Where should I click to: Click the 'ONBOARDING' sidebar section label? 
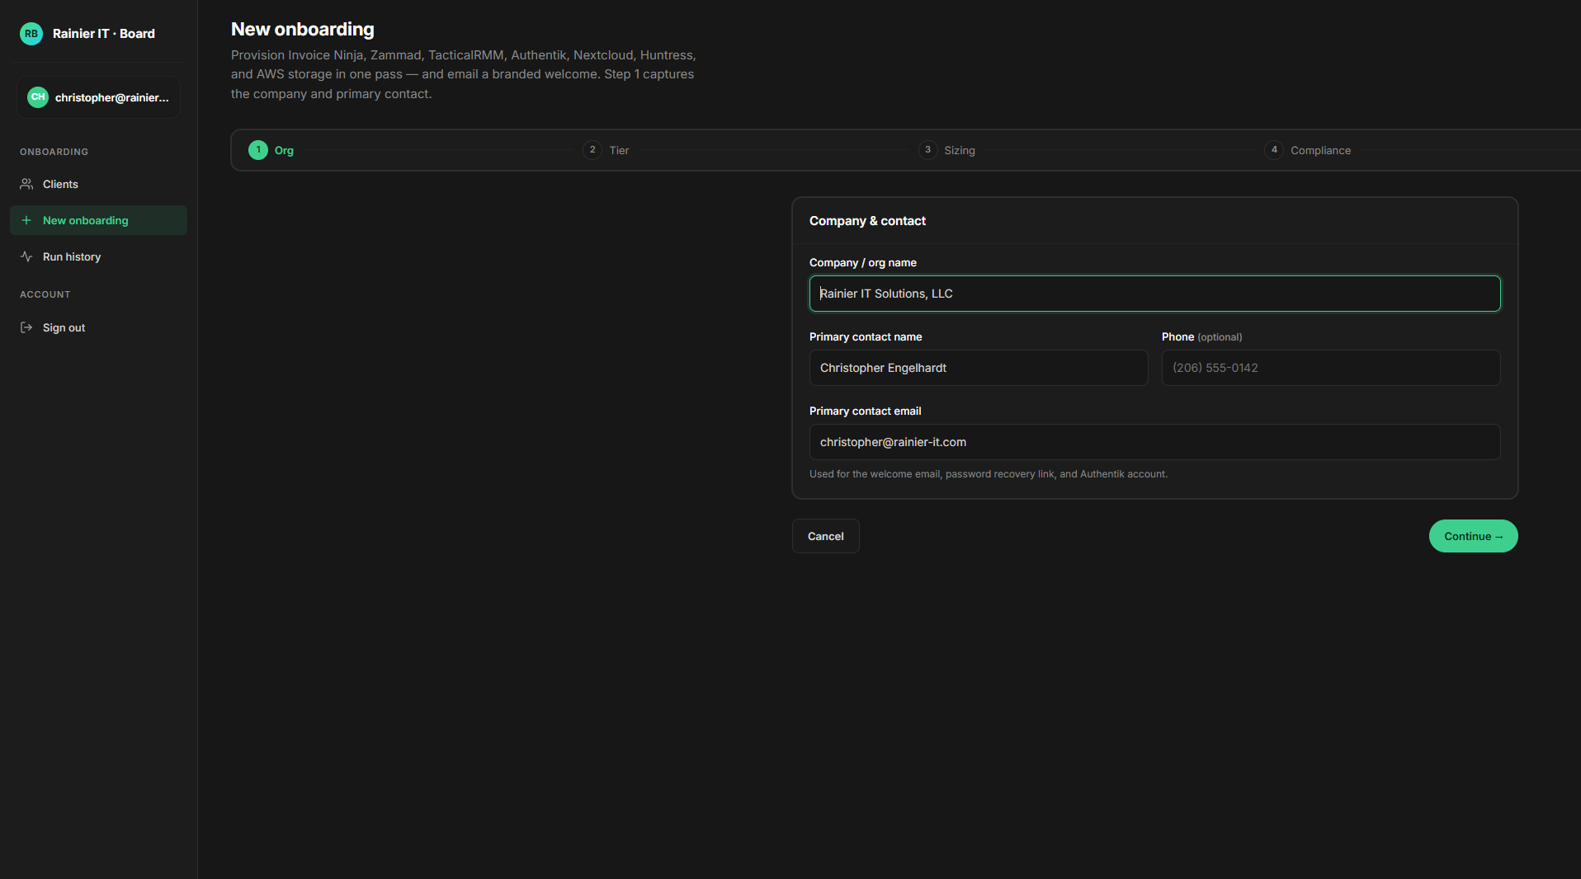coord(54,152)
